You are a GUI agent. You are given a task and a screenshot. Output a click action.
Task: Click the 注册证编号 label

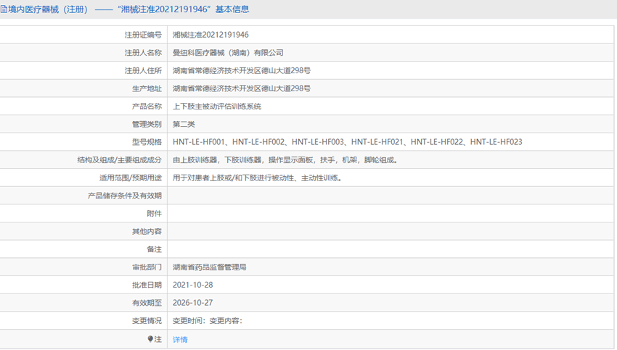pyautogui.click(x=143, y=35)
